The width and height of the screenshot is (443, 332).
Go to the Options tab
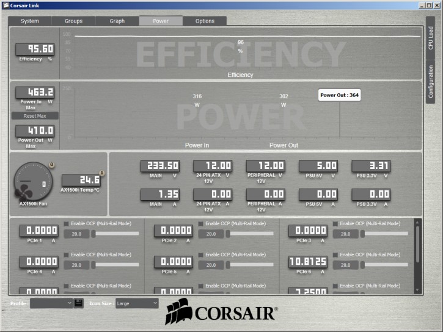(205, 21)
